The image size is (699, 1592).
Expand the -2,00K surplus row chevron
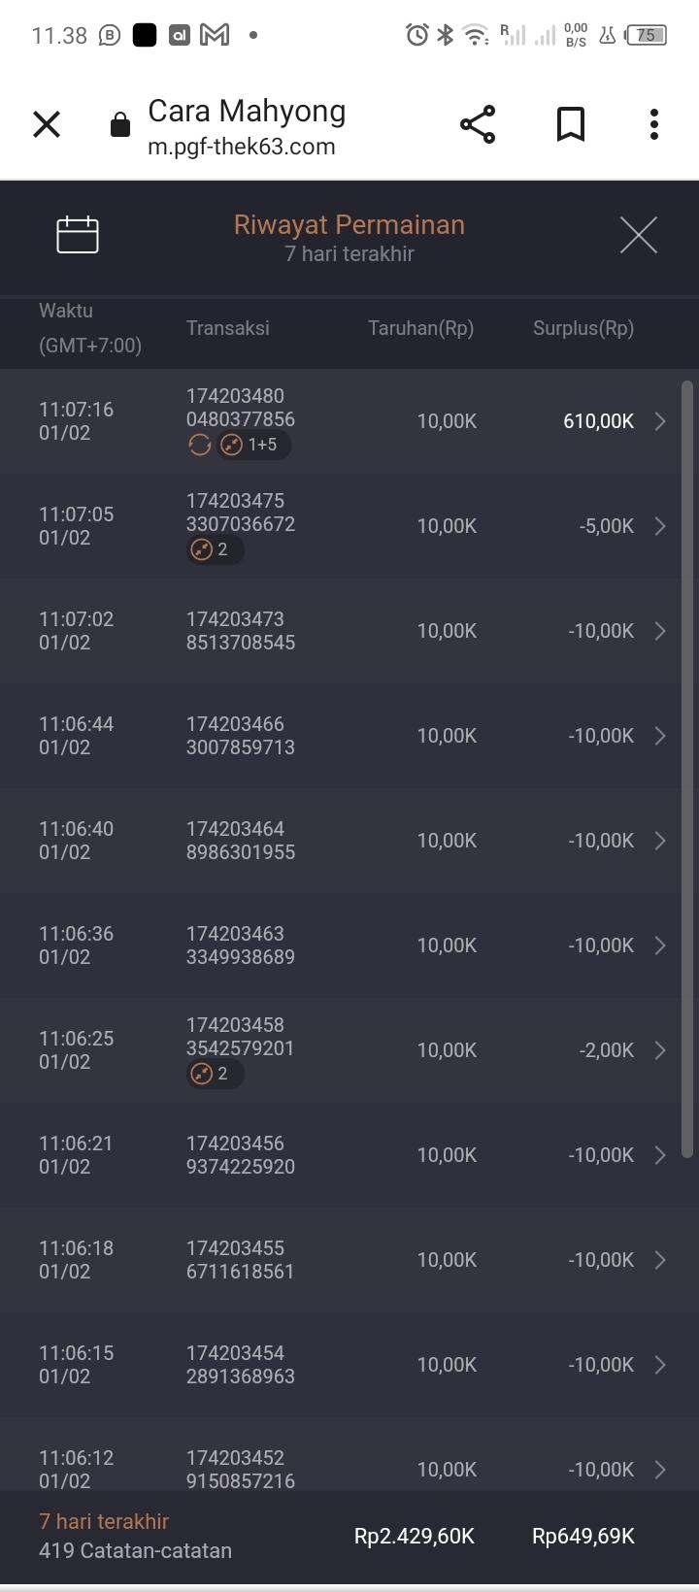point(660,1050)
